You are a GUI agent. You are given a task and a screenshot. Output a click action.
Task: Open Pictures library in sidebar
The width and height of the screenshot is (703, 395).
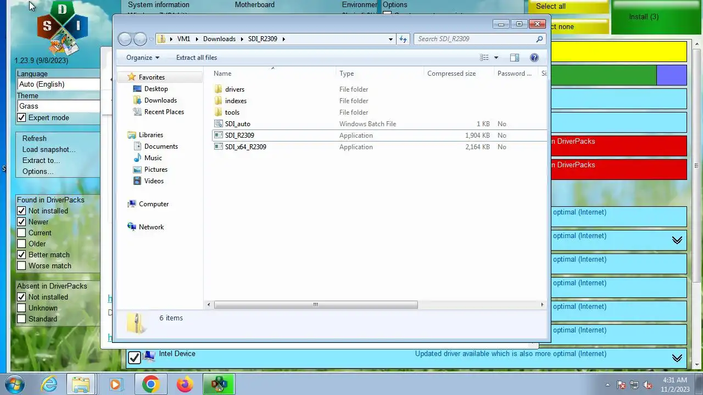pos(155,170)
